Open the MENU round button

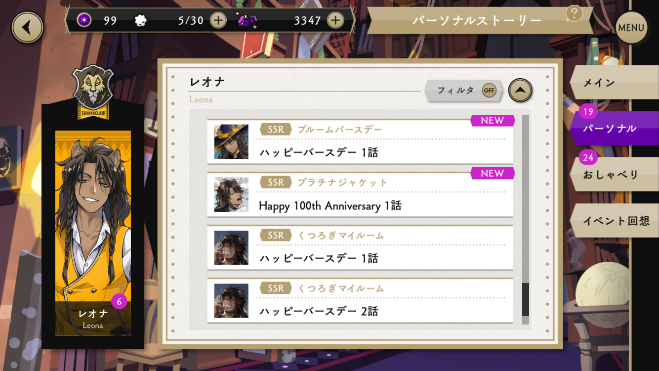(631, 27)
